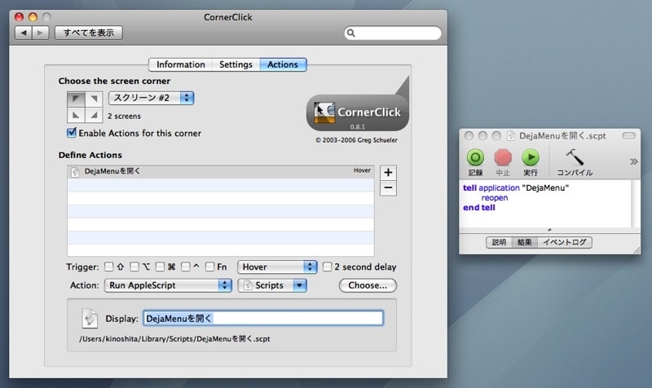Select the bottom-right screen corner icon
Viewport: 652px width, 388px height.
point(94,115)
